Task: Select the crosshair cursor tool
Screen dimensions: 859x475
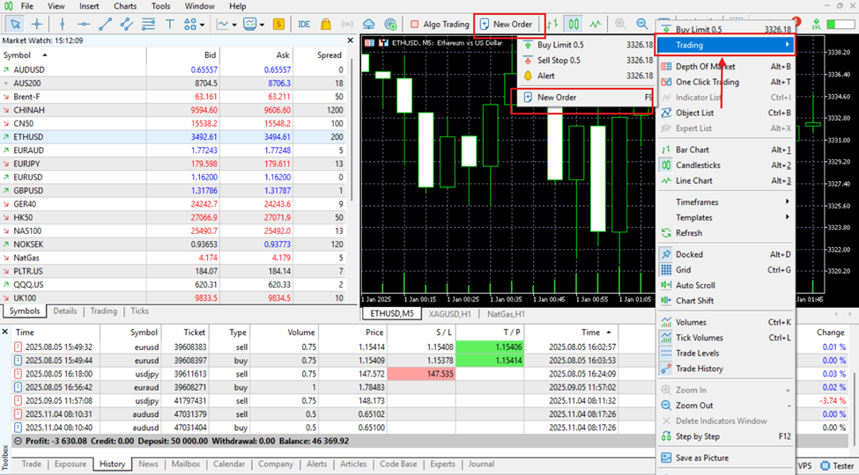Action: [37, 24]
